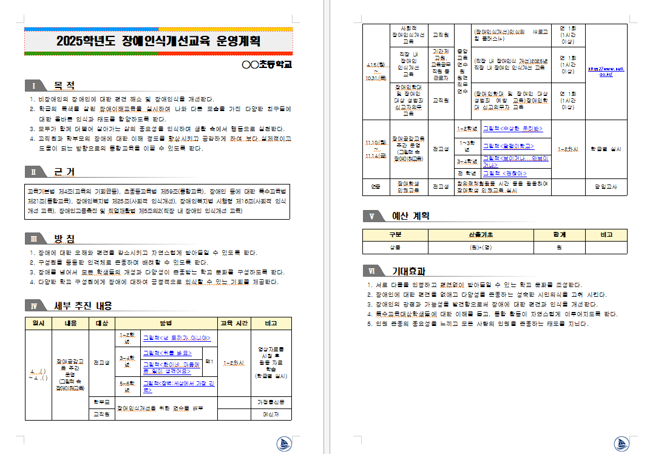Click the Roman numeral III section badge

(35, 239)
